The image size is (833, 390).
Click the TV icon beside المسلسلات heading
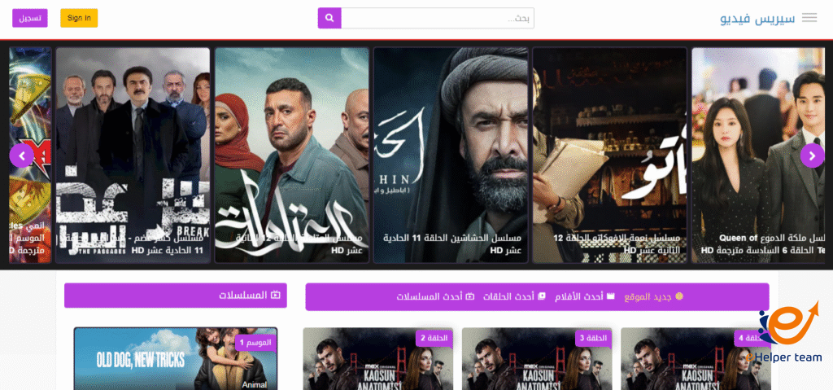click(275, 295)
